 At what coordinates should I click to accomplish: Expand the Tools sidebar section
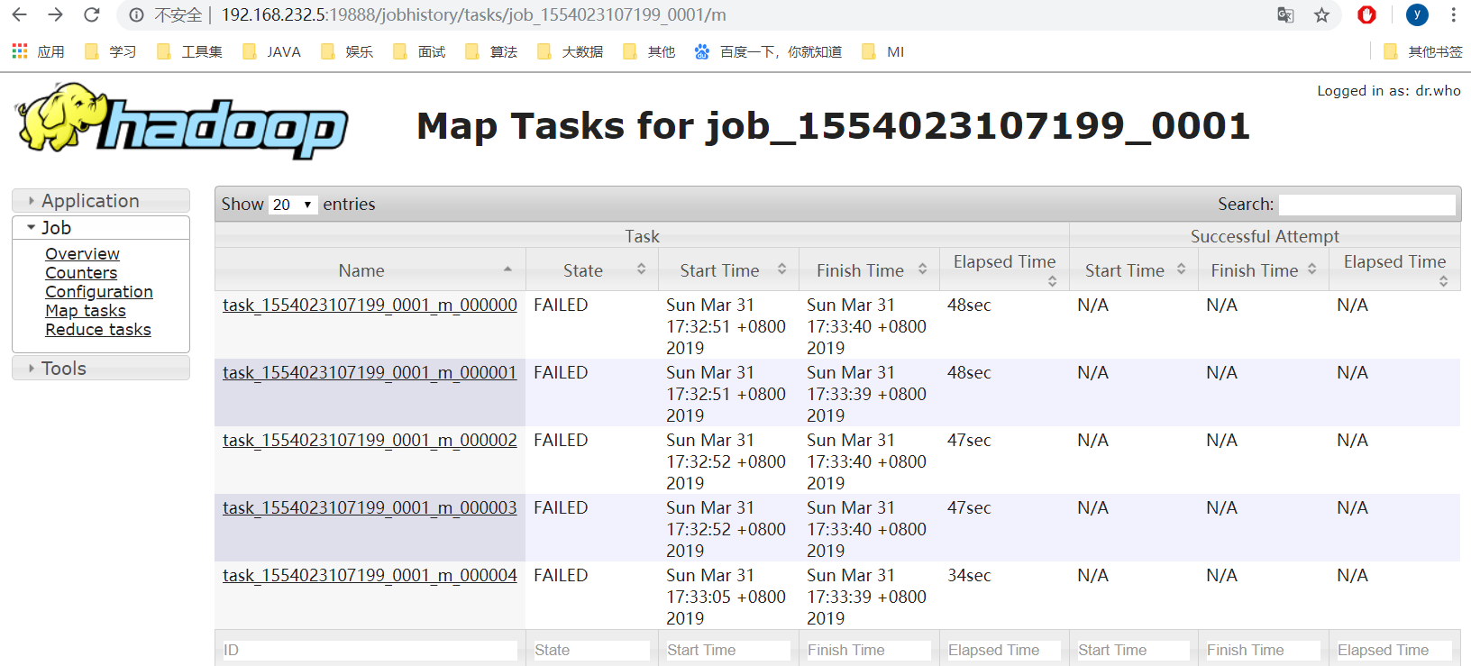coord(101,368)
